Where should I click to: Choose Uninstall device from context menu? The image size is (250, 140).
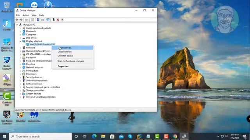pyautogui.click(x=73, y=56)
